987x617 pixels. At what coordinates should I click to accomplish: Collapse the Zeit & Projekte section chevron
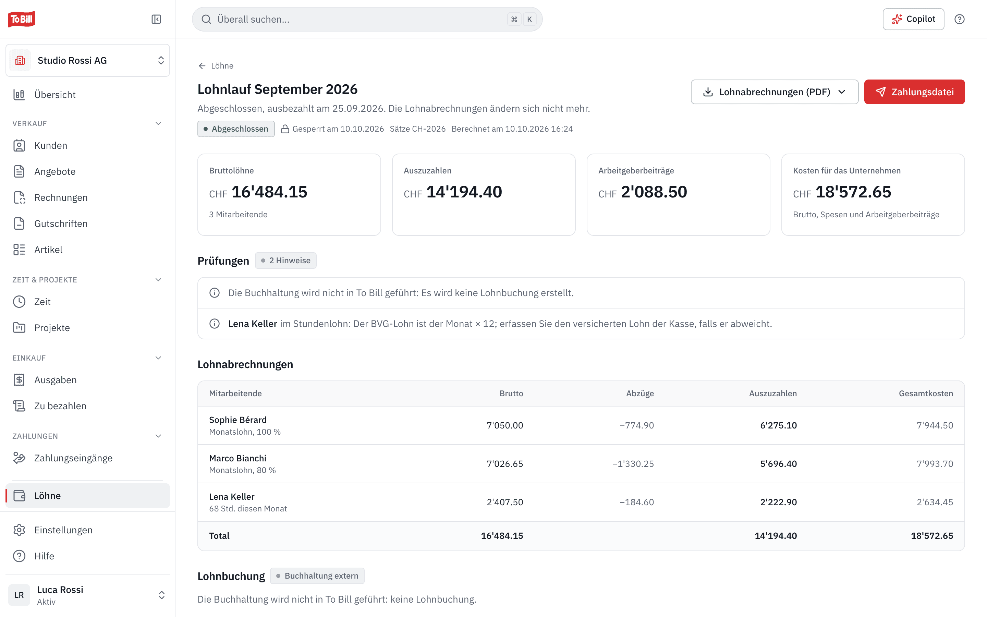coord(158,279)
